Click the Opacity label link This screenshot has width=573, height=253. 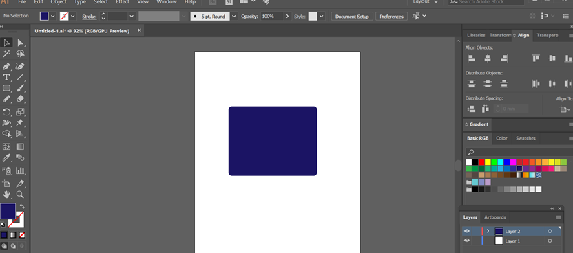[249, 16]
